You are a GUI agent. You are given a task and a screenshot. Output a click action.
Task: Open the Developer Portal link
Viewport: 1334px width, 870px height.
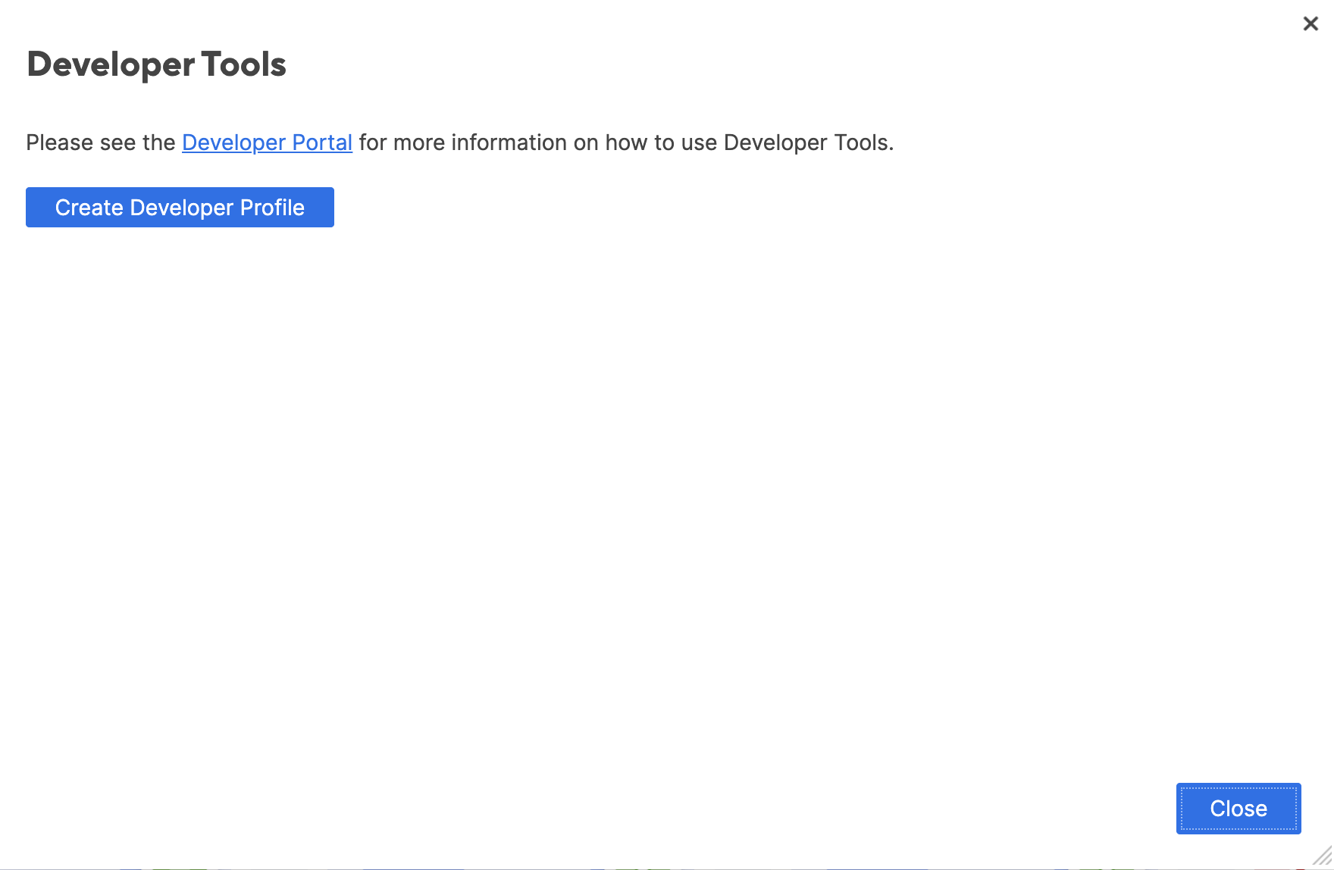coord(267,142)
